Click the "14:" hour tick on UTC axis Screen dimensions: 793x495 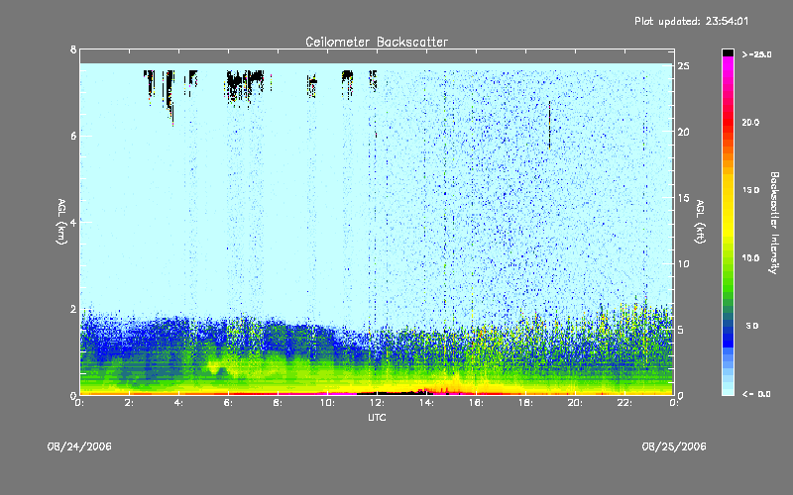[426, 403]
